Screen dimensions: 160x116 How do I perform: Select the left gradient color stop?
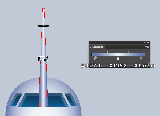[95, 59]
